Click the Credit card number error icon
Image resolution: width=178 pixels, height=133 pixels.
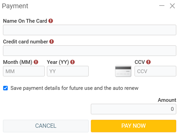pyautogui.click(x=51, y=42)
